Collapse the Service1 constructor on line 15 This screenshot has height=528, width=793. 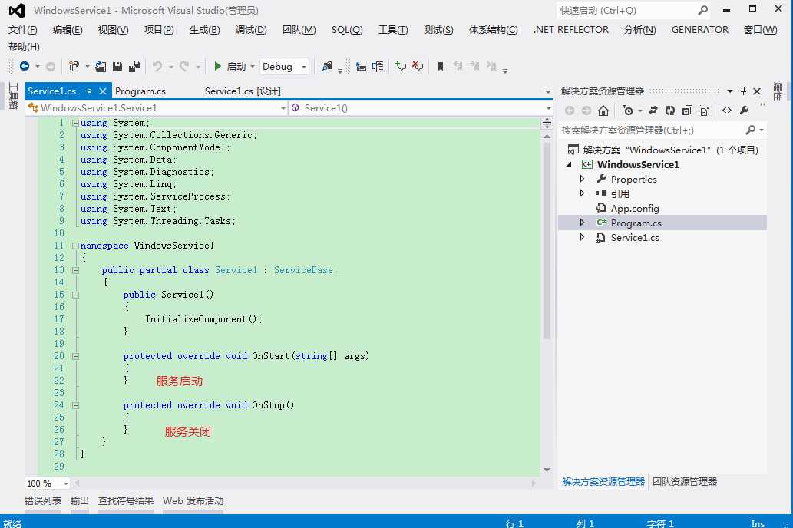(75, 295)
